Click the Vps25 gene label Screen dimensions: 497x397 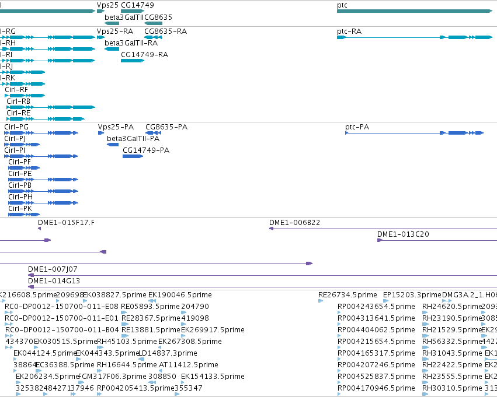click(x=108, y=5)
